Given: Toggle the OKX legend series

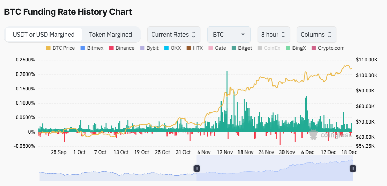Looking at the screenshot, I should coord(172,48).
